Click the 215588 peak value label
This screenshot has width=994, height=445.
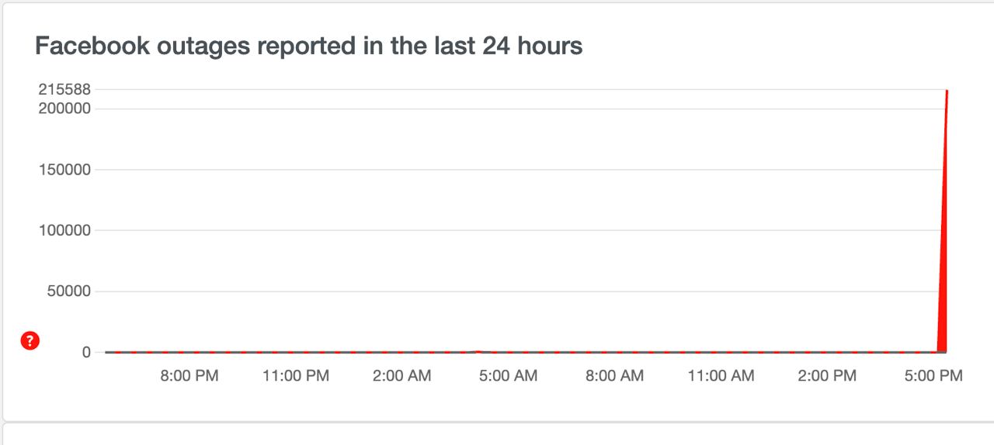point(64,89)
